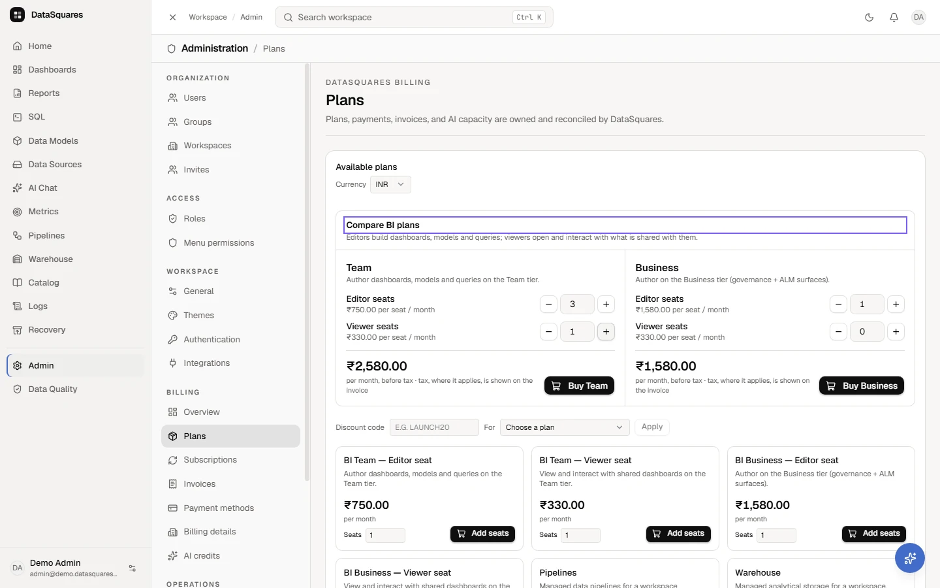This screenshot has height=588, width=940.
Task: Apply the discount code
Action: point(652,427)
